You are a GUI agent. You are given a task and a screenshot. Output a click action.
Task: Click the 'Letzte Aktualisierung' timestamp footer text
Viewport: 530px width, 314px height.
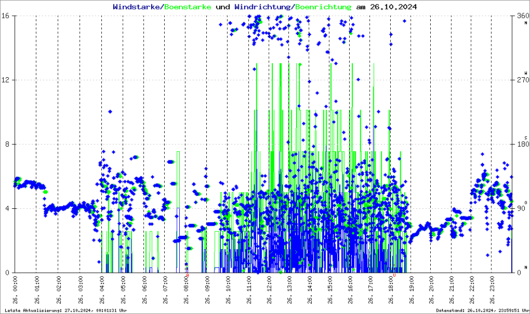click(x=66, y=310)
